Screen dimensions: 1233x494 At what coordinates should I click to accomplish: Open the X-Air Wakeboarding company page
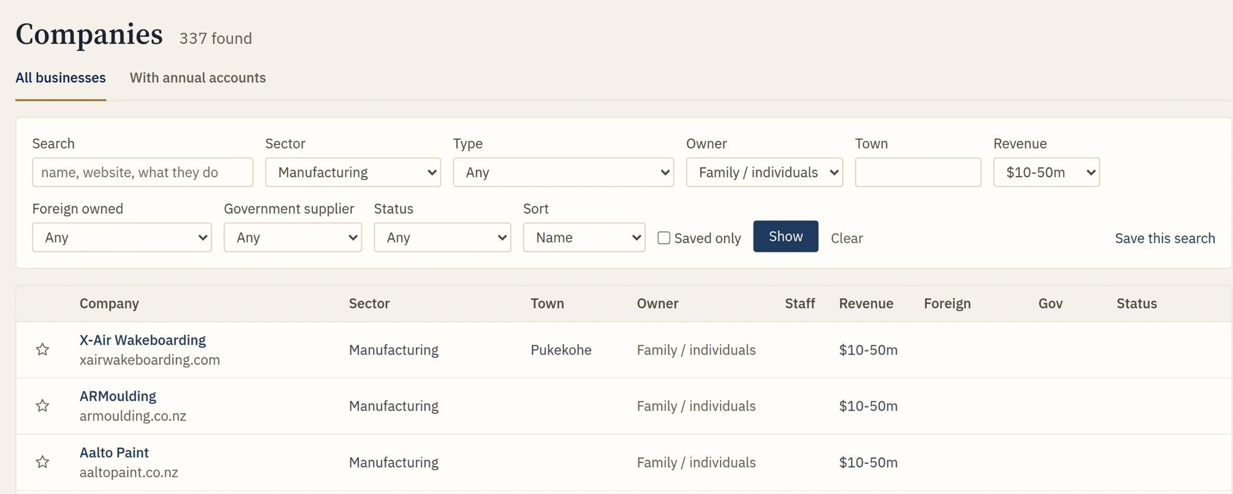tap(142, 340)
